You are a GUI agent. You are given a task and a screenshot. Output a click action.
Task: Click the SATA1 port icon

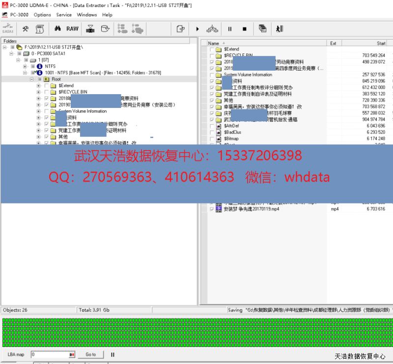point(8,29)
